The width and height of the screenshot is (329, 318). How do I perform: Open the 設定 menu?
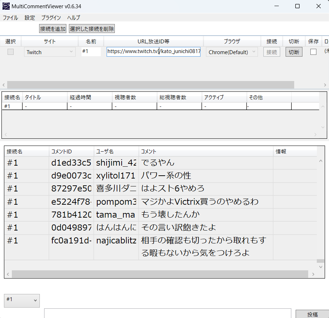(x=30, y=18)
